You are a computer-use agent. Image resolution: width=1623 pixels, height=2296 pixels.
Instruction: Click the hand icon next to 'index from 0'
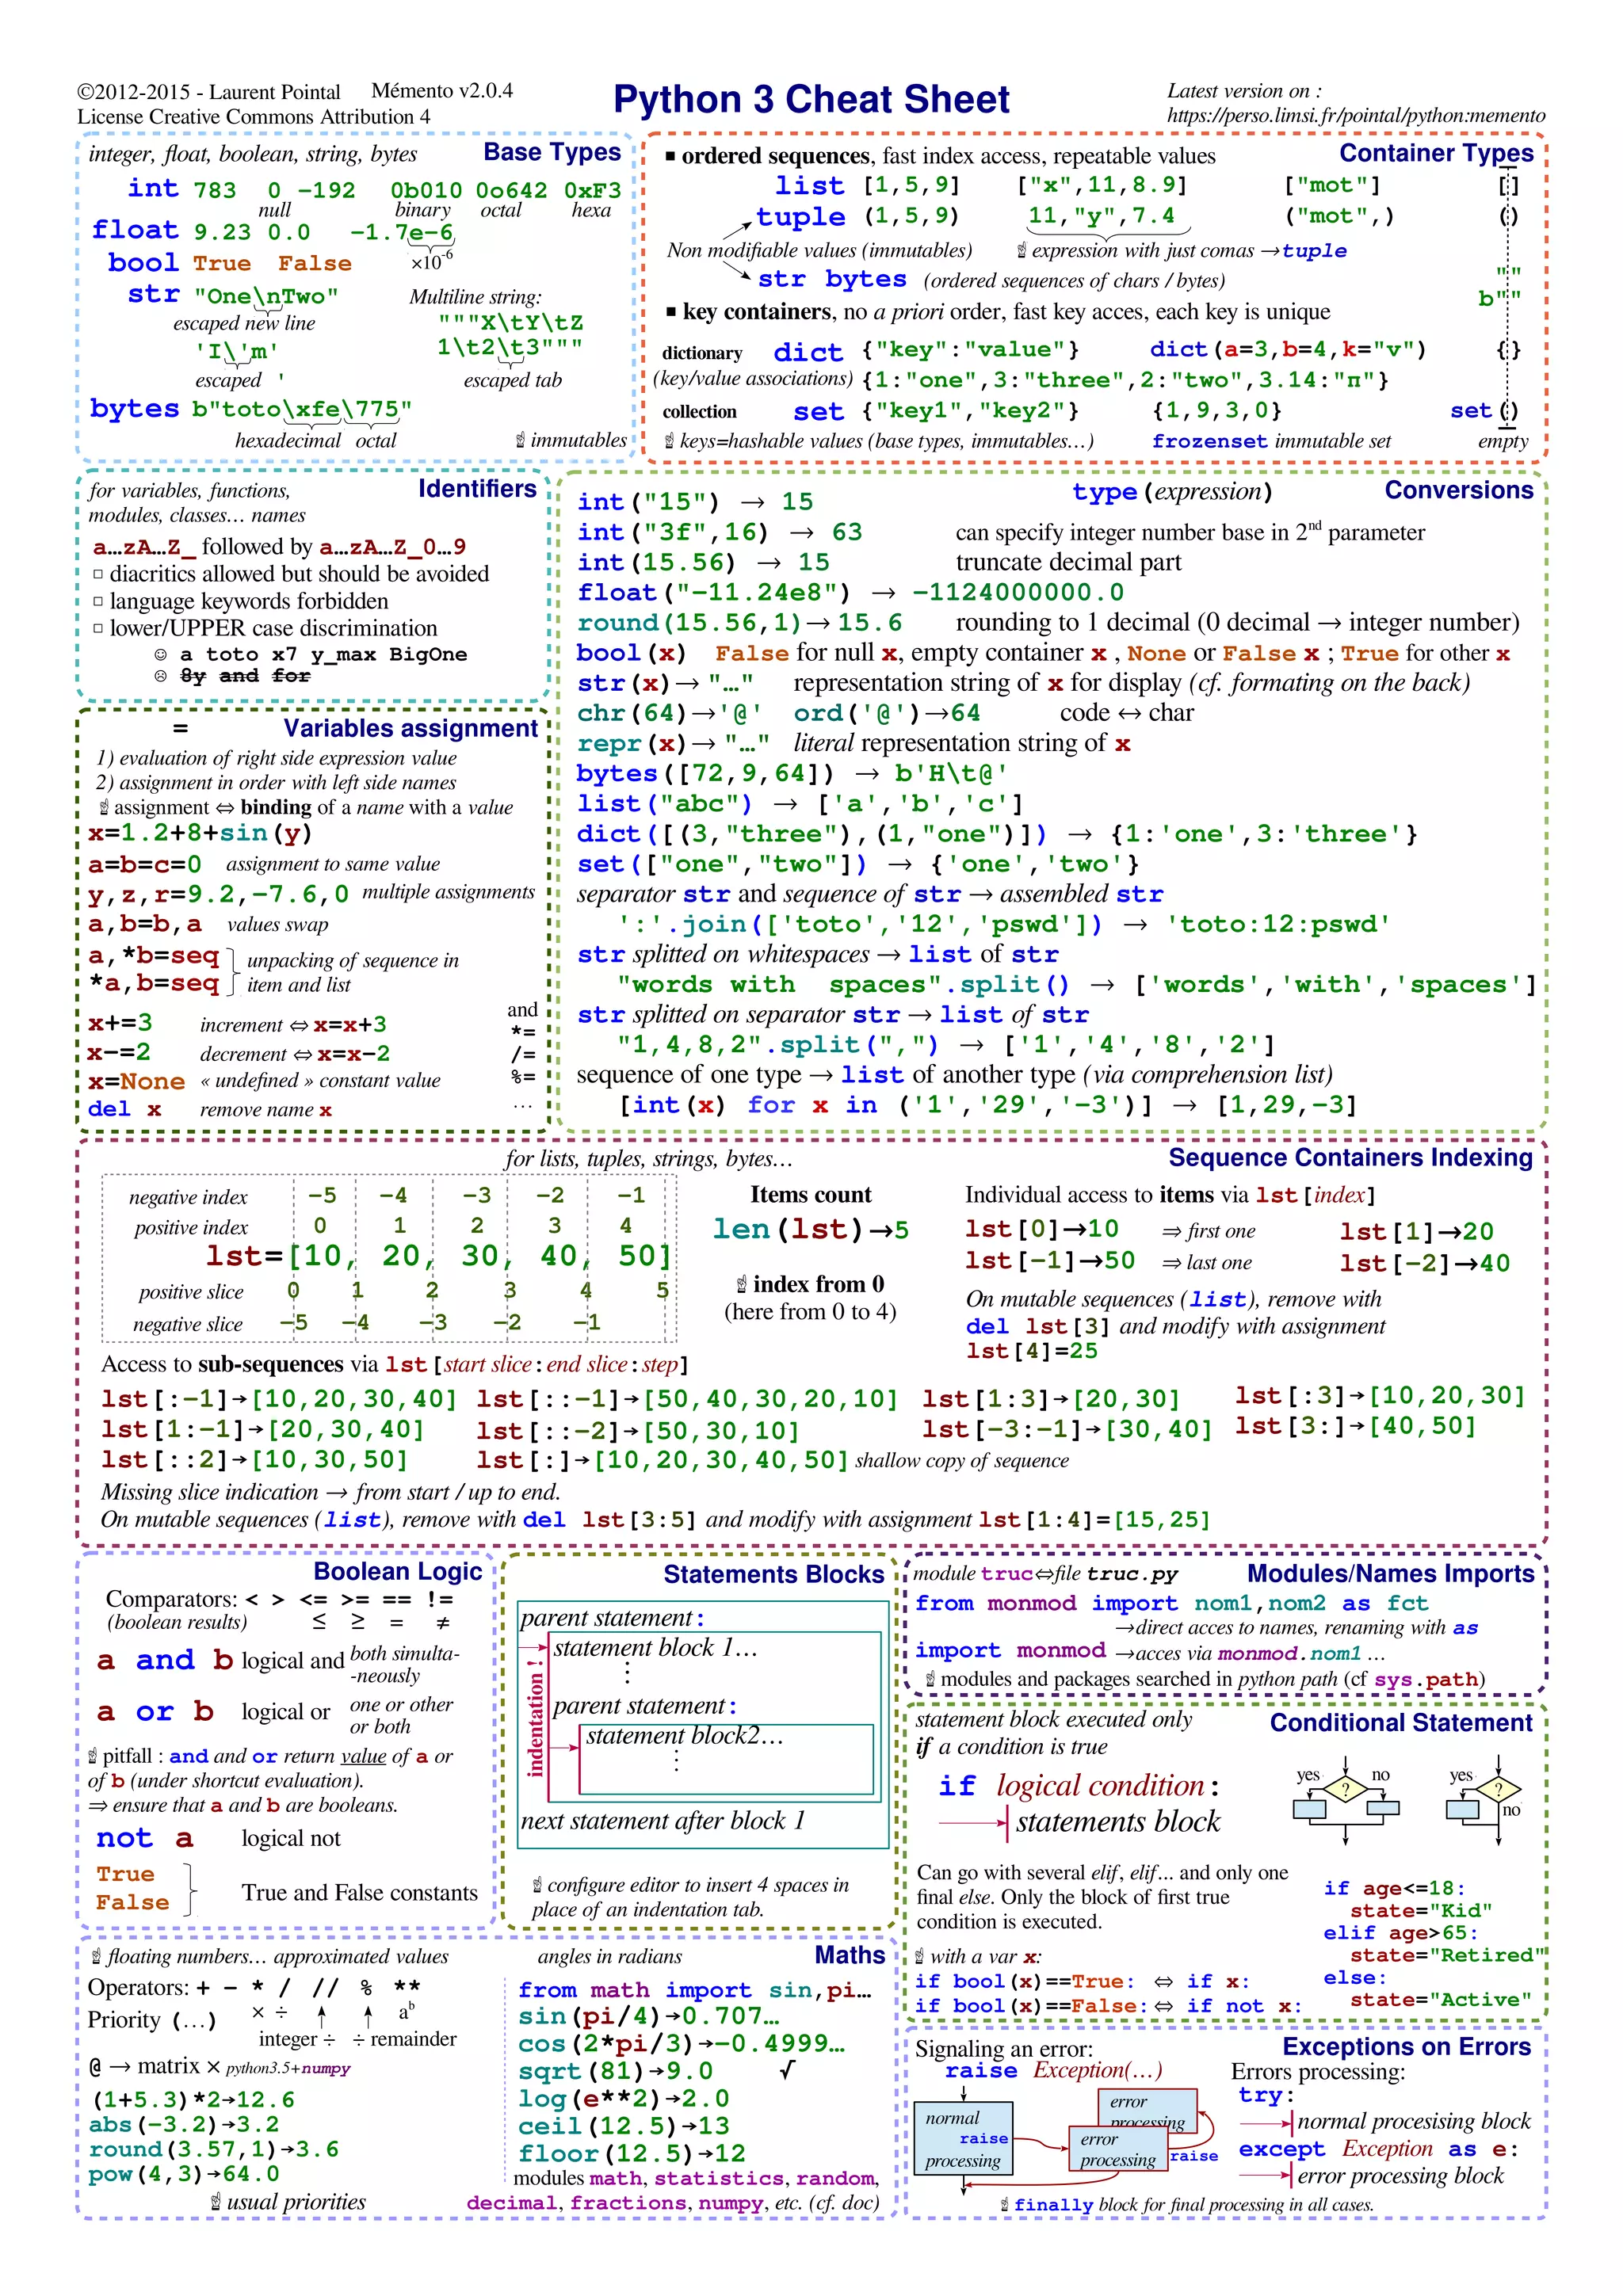(741, 1284)
